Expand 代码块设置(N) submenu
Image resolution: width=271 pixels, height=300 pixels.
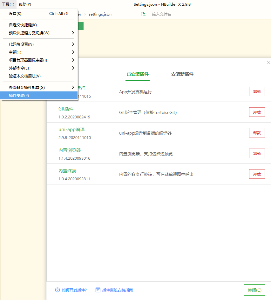point(39,44)
